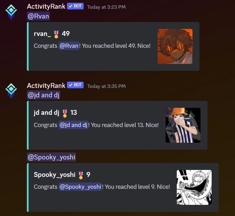Click the @jd and dj mention in congrats text
Screen dimensions: 235x216
pos(73,125)
